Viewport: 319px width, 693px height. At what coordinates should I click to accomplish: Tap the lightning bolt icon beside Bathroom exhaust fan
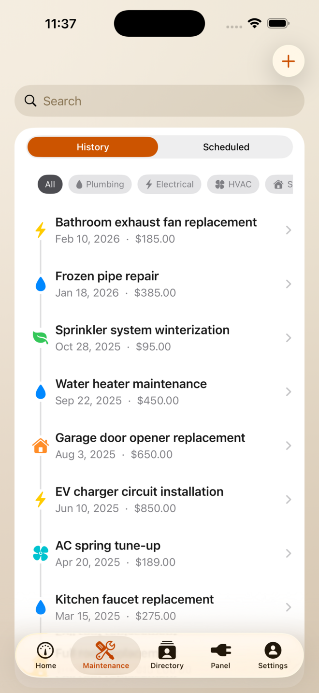pos(41,231)
